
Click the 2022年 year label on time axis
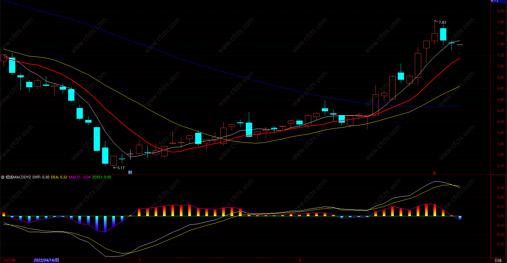10,260
